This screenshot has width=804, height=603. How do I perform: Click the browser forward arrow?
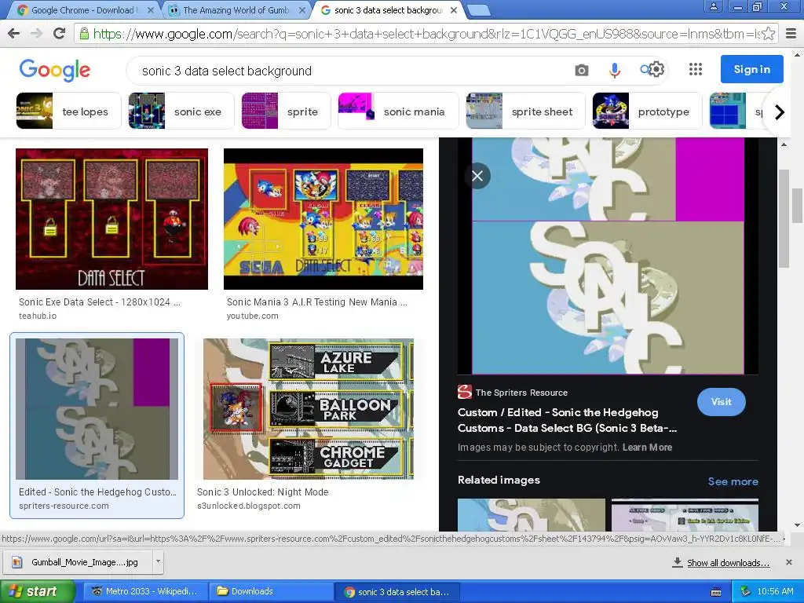tap(36, 34)
